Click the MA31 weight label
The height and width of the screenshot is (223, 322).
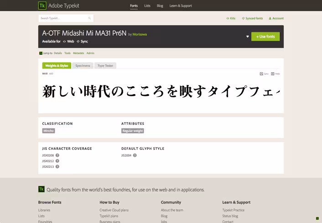point(45,74)
